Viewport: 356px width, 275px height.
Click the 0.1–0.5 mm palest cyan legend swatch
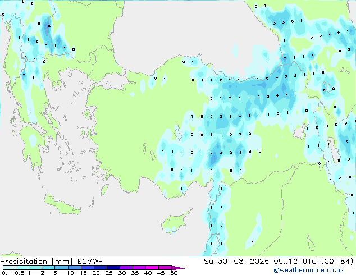10,268
